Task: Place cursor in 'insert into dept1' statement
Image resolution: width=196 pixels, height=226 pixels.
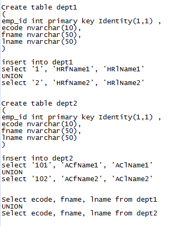Action: (37, 62)
